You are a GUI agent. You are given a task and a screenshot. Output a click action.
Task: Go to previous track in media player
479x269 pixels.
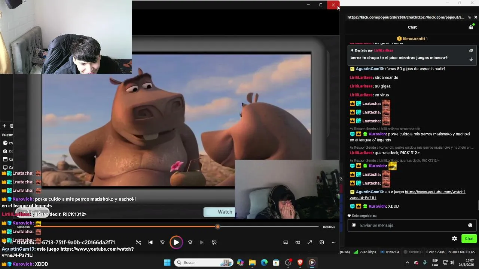pyautogui.click(x=150, y=242)
